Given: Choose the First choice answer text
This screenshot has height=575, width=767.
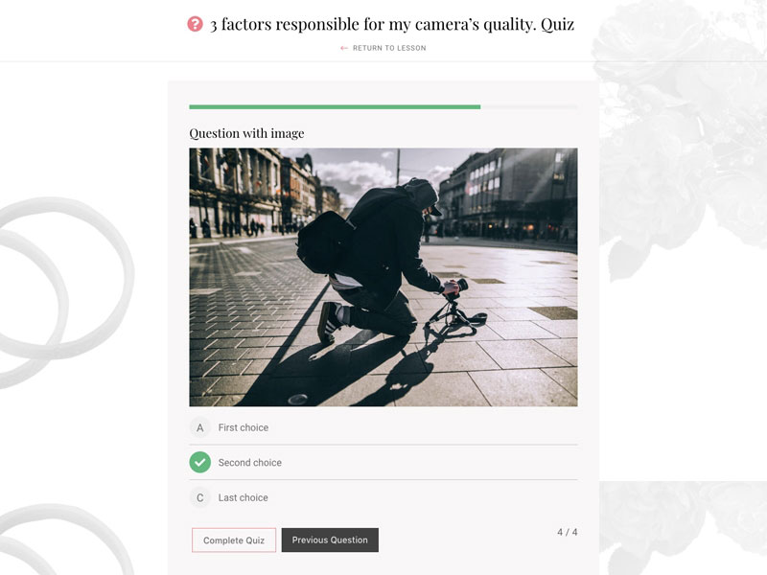Looking at the screenshot, I should (244, 427).
